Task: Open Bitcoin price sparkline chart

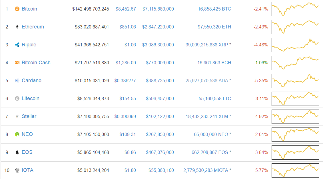Action: [295, 9]
